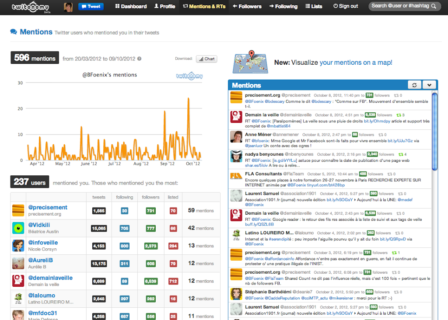Click retweet icon on nadya benyounes tweet
The height and width of the screenshot is (320, 448).
(x=401, y=154)
